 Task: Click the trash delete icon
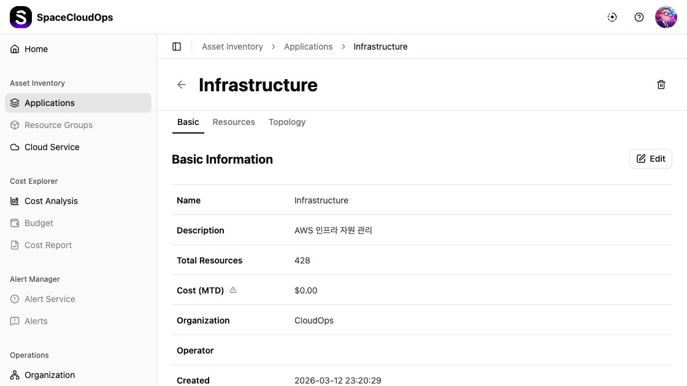[661, 85]
